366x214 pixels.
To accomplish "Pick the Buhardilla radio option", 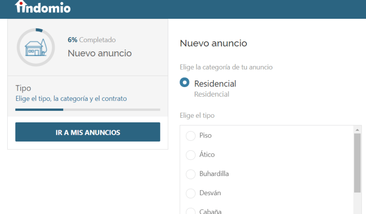I will click(x=191, y=174).
